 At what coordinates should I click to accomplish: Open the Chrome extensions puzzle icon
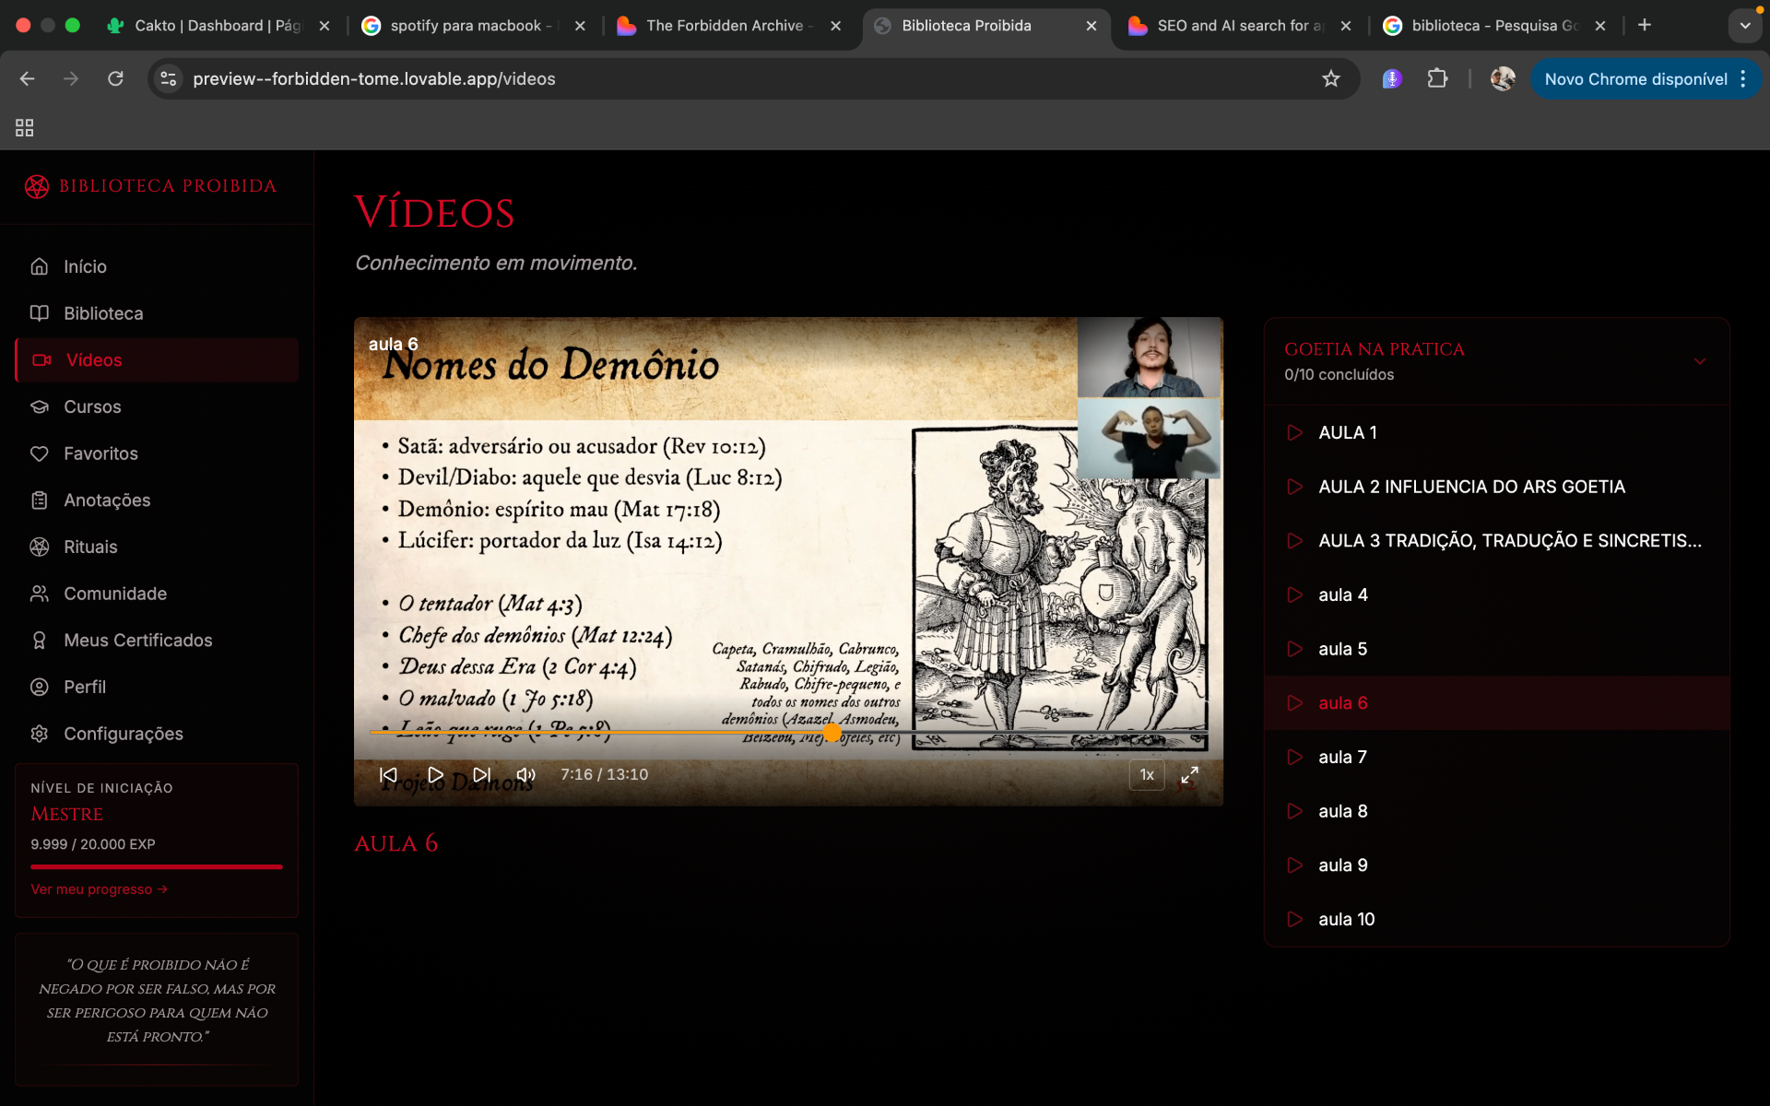pos(1437,79)
